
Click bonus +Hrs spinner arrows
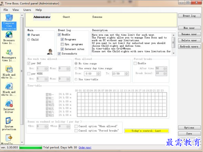[46, 127]
